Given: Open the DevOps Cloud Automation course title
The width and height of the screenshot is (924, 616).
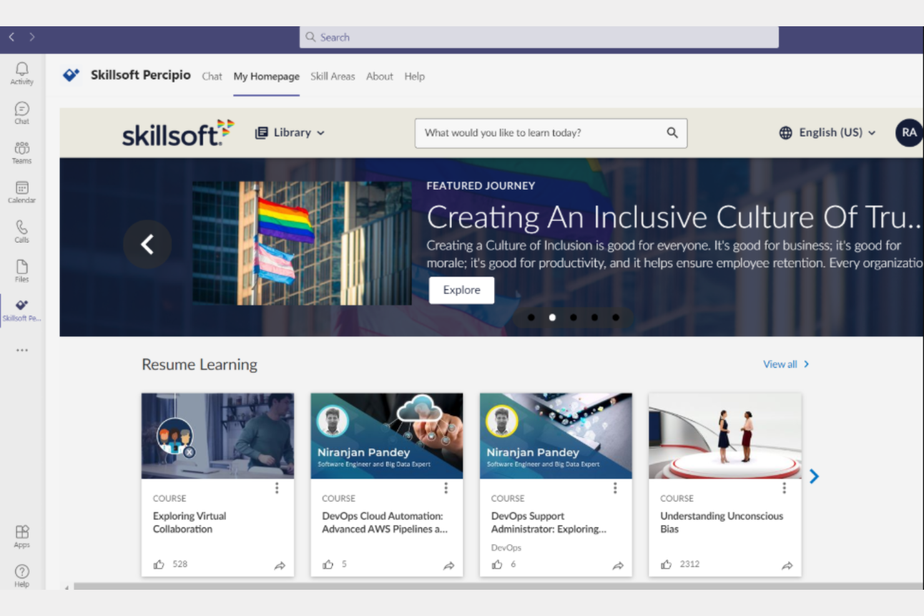Looking at the screenshot, I should click(385, 522).
